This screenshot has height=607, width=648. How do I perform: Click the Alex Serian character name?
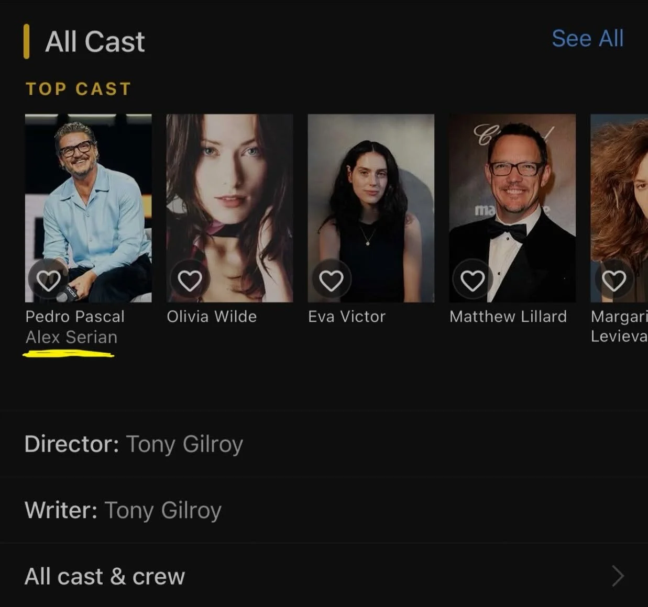(71, 338)
